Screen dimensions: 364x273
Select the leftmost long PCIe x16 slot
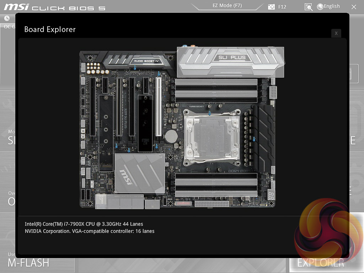(x=93, y=107)
